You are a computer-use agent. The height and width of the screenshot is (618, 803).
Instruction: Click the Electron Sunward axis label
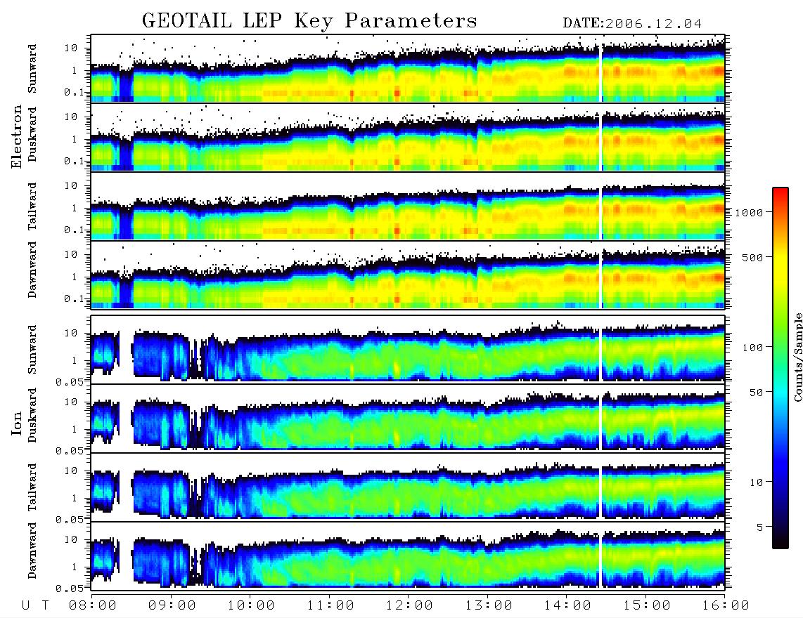(x=32, y=69)
